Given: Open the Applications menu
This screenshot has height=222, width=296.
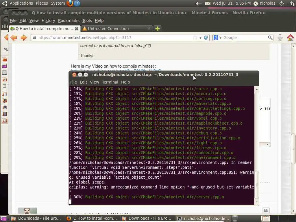Looking at the screenshot, I should tap(21, 3).
